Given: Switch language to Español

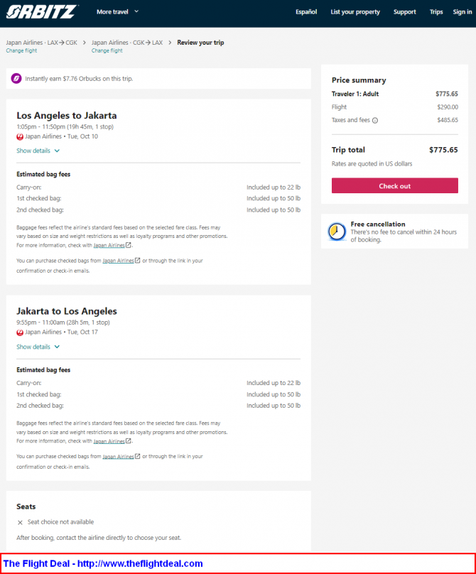Looking at the screenshot, I should [x=306, y=11].
